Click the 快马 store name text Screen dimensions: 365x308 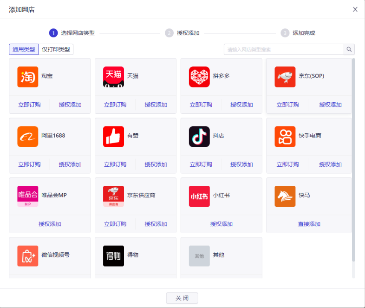(304, 195)
